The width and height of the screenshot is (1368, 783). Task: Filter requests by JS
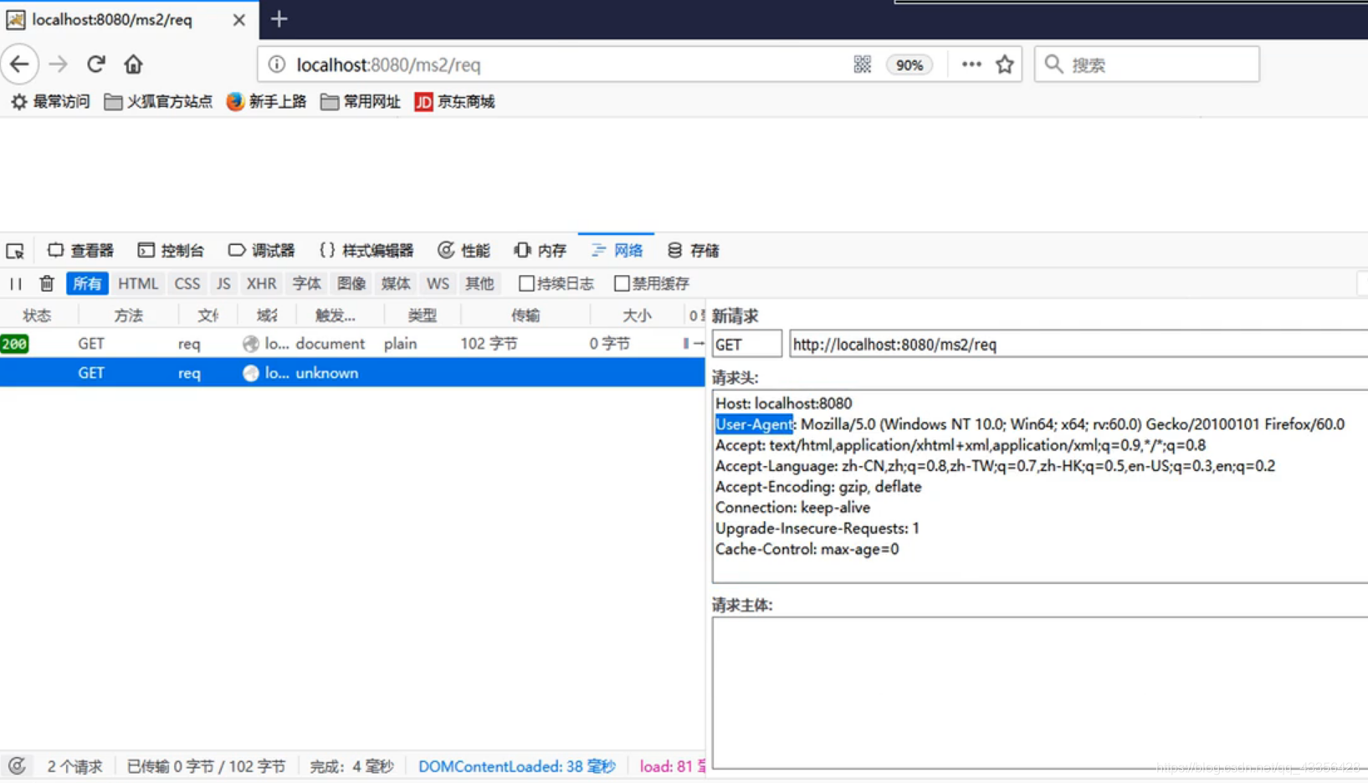point(223,284)
